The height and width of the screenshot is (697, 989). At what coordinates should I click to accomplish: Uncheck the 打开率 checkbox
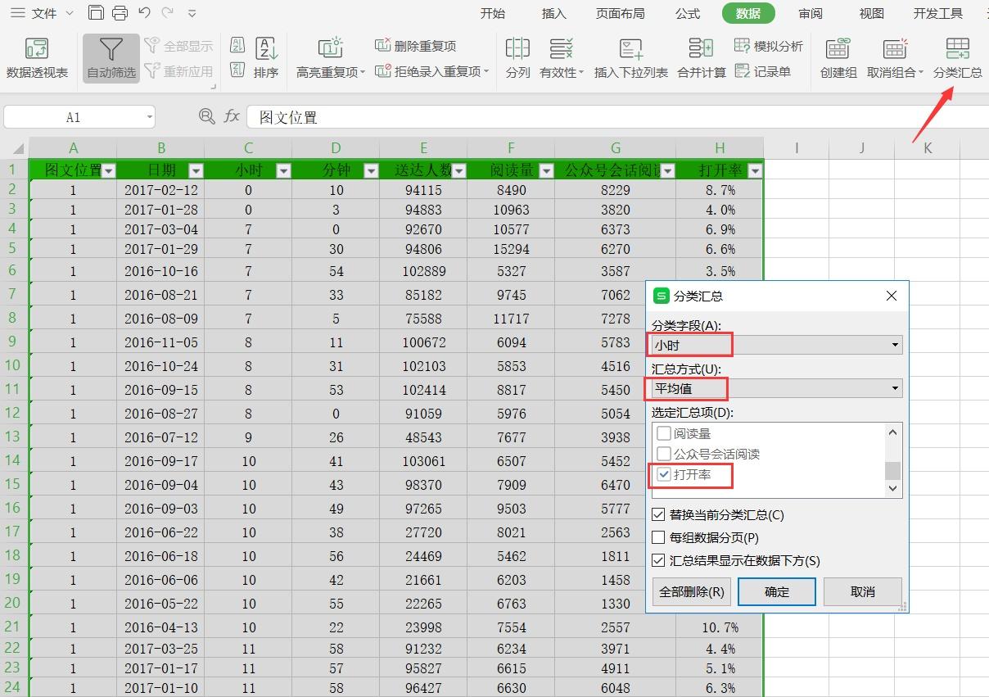click(664, 476)
